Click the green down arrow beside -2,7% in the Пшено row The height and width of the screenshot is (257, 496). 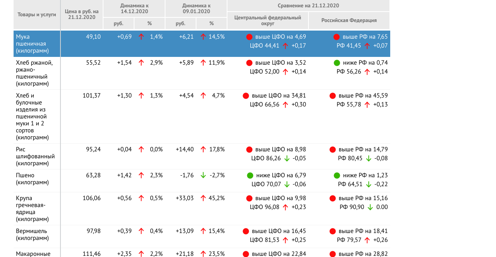(x=203, y=175)
